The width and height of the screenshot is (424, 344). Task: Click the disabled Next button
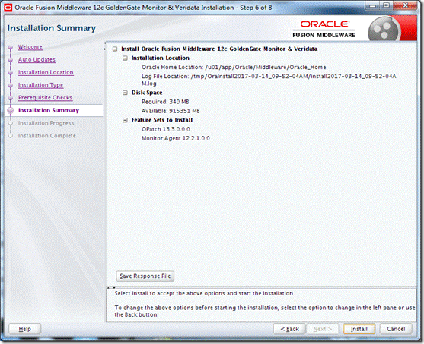[322, 329]
